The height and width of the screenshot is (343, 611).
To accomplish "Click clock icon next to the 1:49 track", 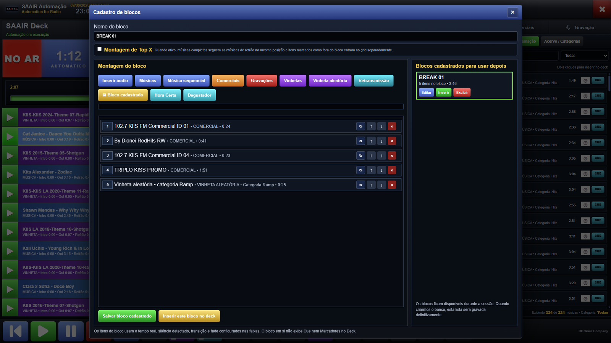I will [585, 81].
